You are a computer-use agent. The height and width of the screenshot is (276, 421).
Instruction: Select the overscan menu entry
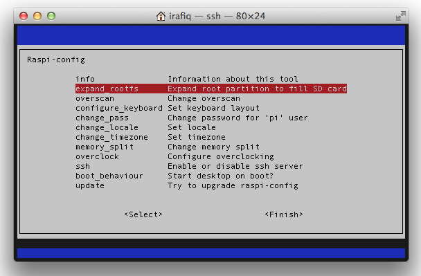(x=95, y=98)
